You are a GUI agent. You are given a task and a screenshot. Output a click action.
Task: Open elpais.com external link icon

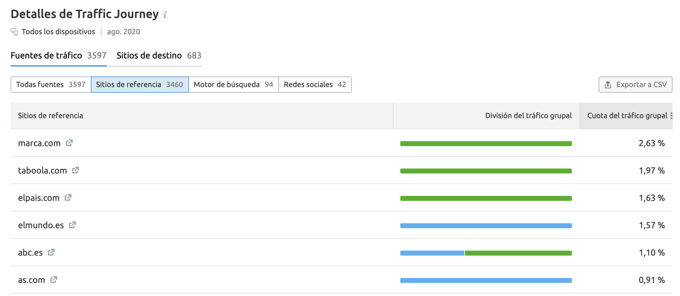pyautogui.click(x=68, y=197)
